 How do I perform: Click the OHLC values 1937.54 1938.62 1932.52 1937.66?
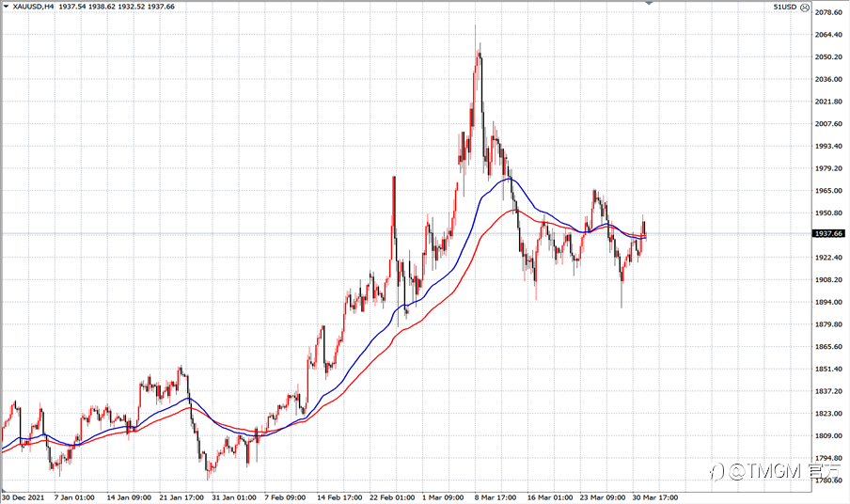(116, 7)
